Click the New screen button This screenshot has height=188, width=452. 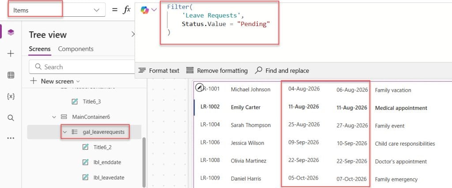pos(54,81)
